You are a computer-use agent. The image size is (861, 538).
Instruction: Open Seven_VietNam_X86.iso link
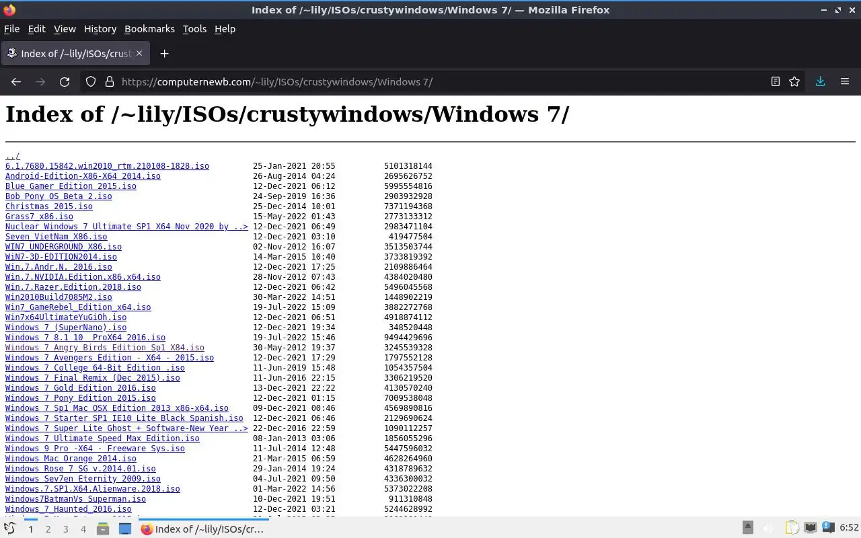[x=56, y=237]
